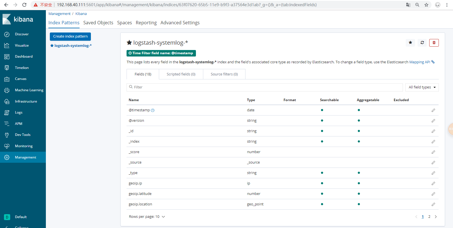Image resolution: width=453 pixels, height=228 pixels.
Task: Sort by the Format column header
Action: click(290, 100)
